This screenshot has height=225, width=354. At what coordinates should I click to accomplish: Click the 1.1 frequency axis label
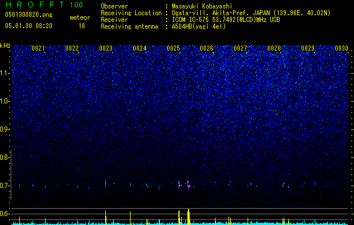5,73
